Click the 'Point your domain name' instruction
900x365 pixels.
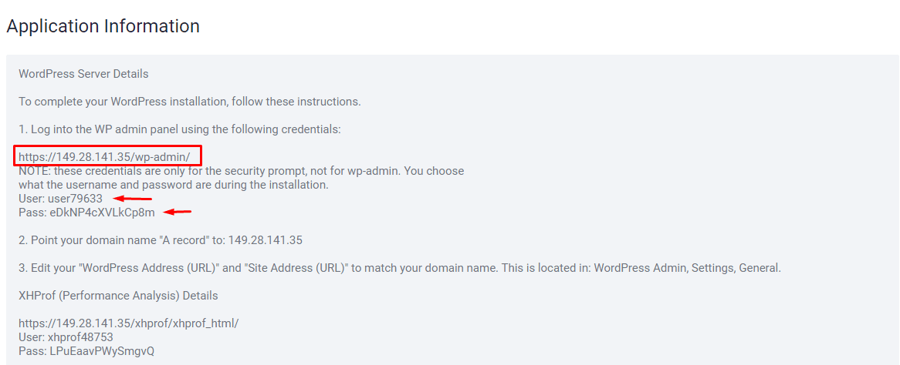[x=160, y=240]
